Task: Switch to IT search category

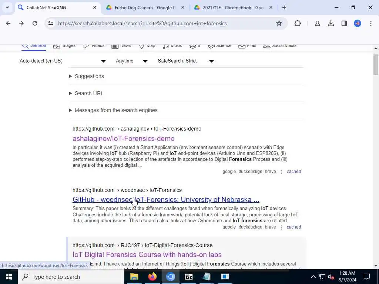Action: pos(195,45)
